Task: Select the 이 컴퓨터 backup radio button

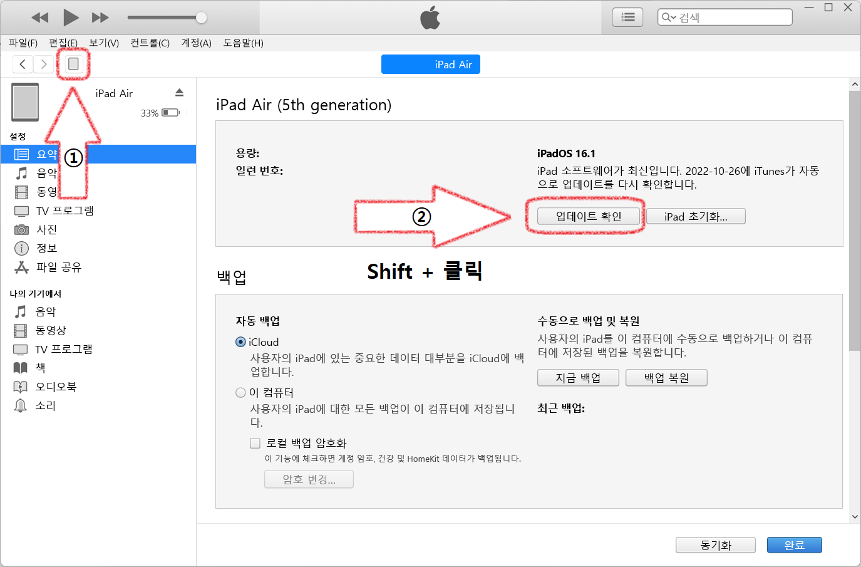Action: [x=240, y=393]
